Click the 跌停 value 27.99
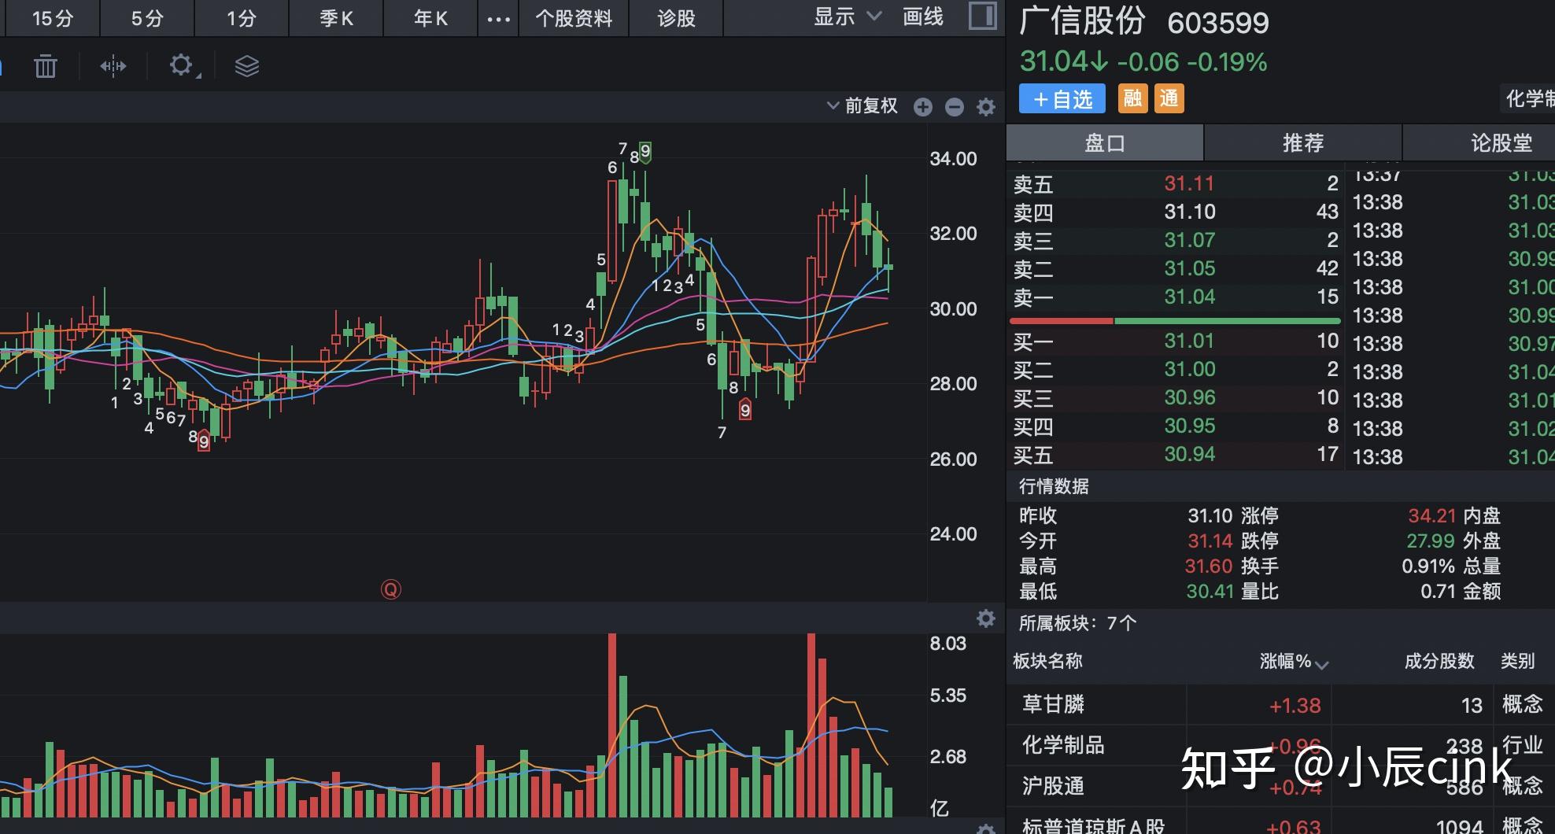 tap(1431, 541)
